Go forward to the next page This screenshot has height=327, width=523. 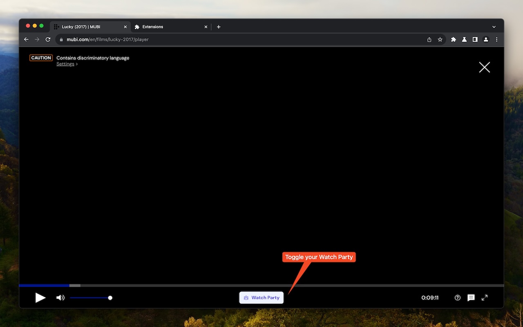[x=37, y=40]
